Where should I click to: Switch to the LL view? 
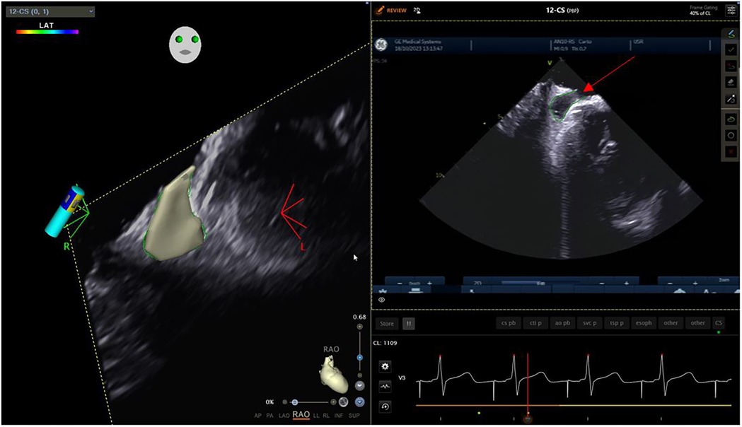coord(316,416)
